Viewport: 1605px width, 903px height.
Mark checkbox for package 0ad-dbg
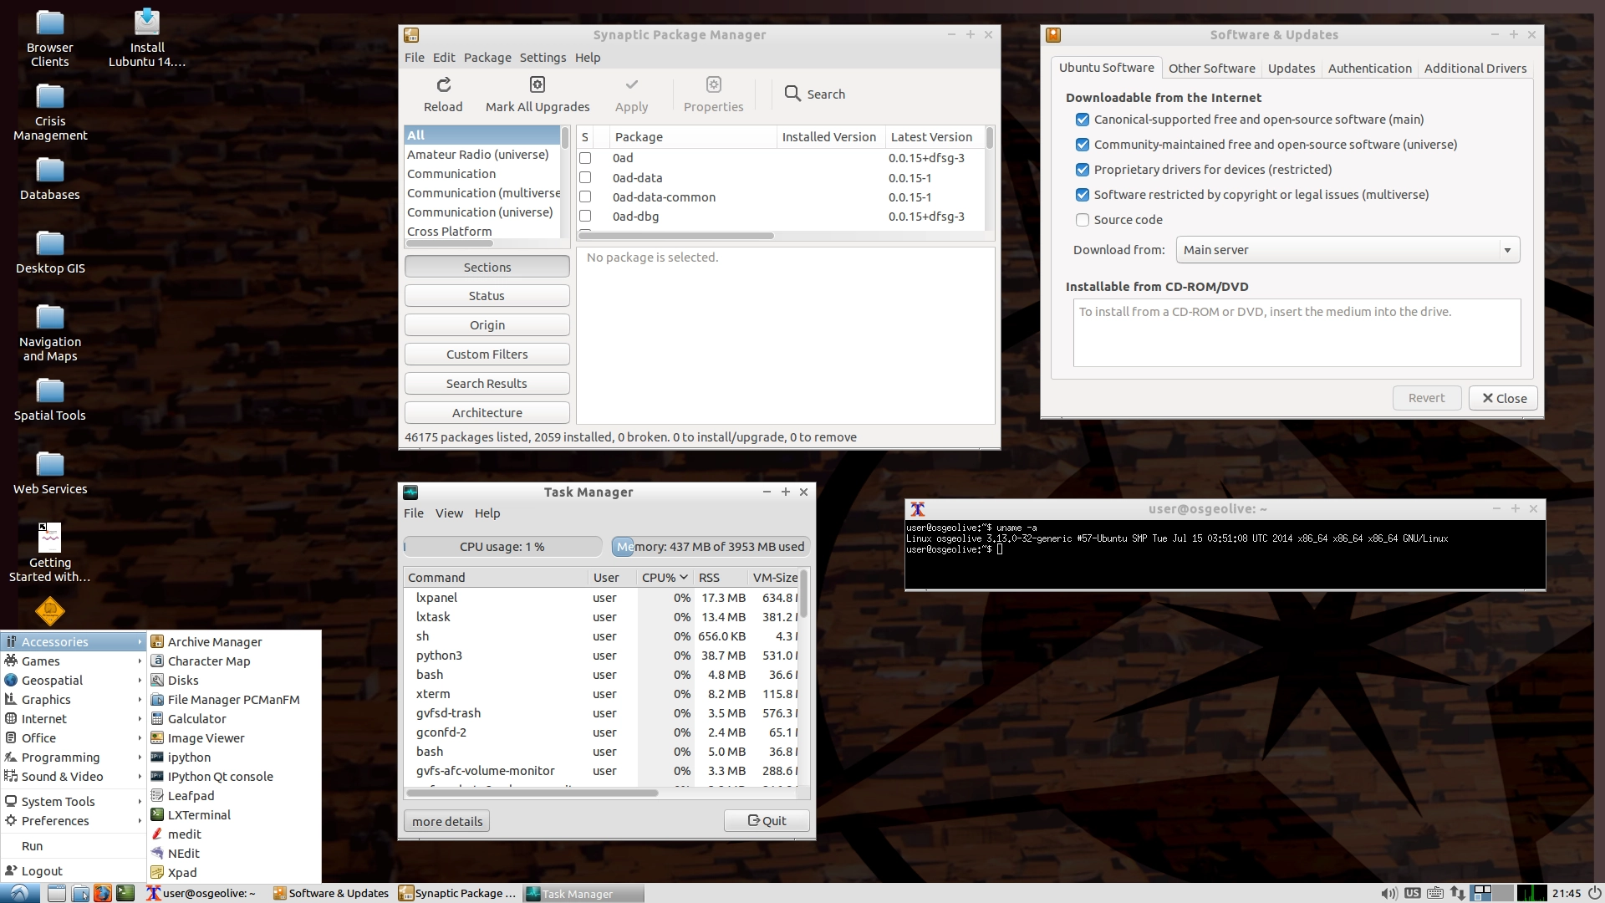point(585,216)
